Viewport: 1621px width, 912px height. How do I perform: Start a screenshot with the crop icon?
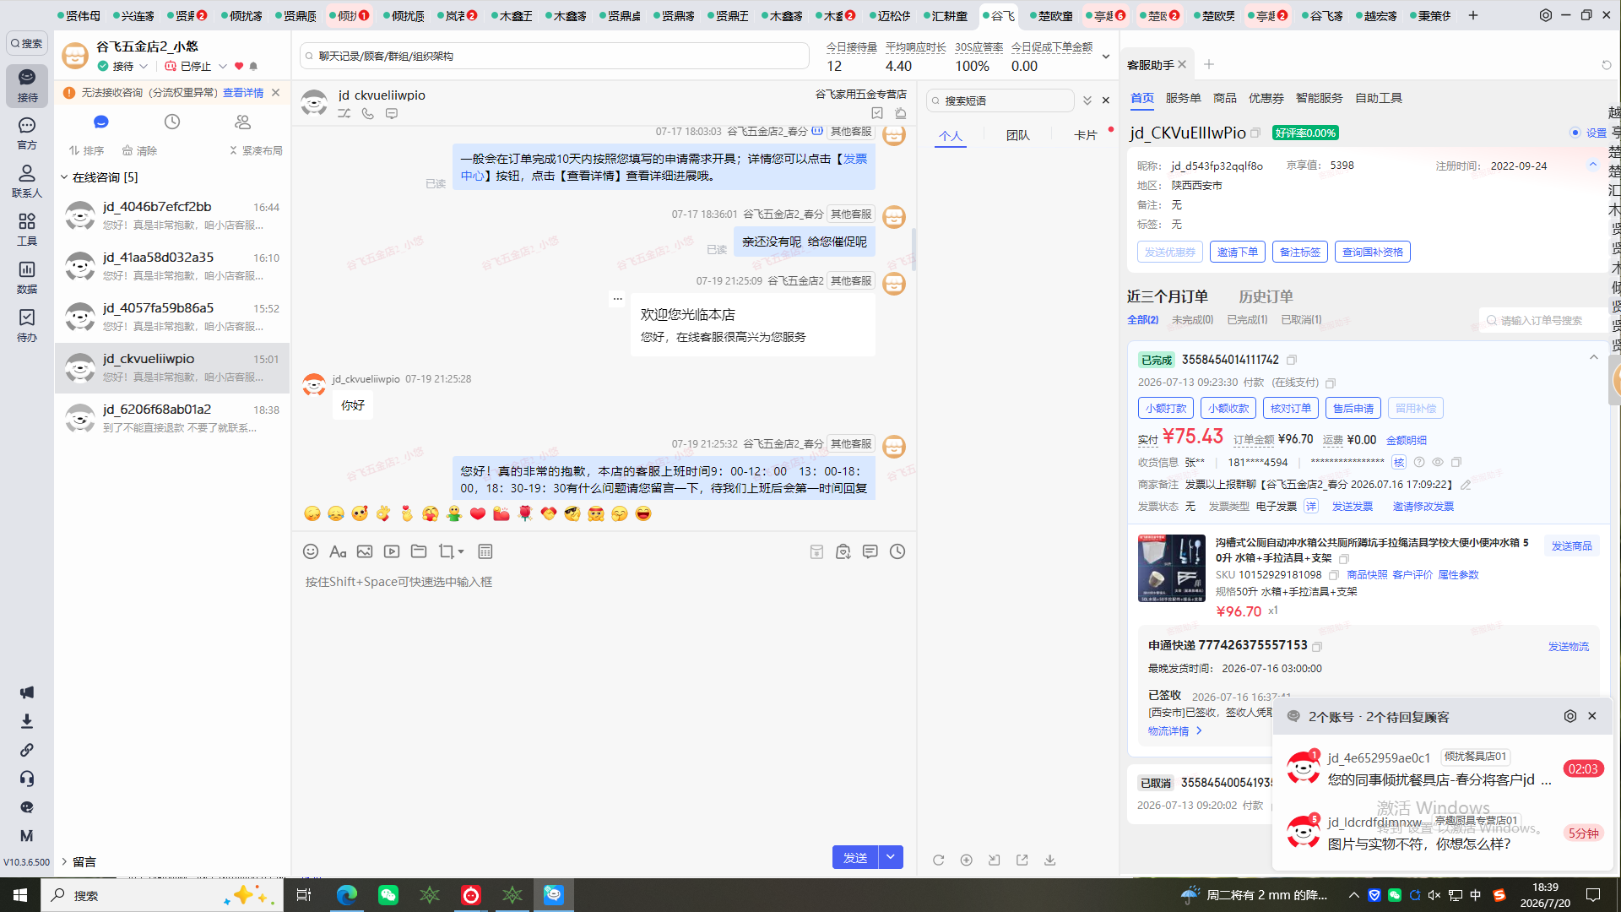[x=446, y=551]
